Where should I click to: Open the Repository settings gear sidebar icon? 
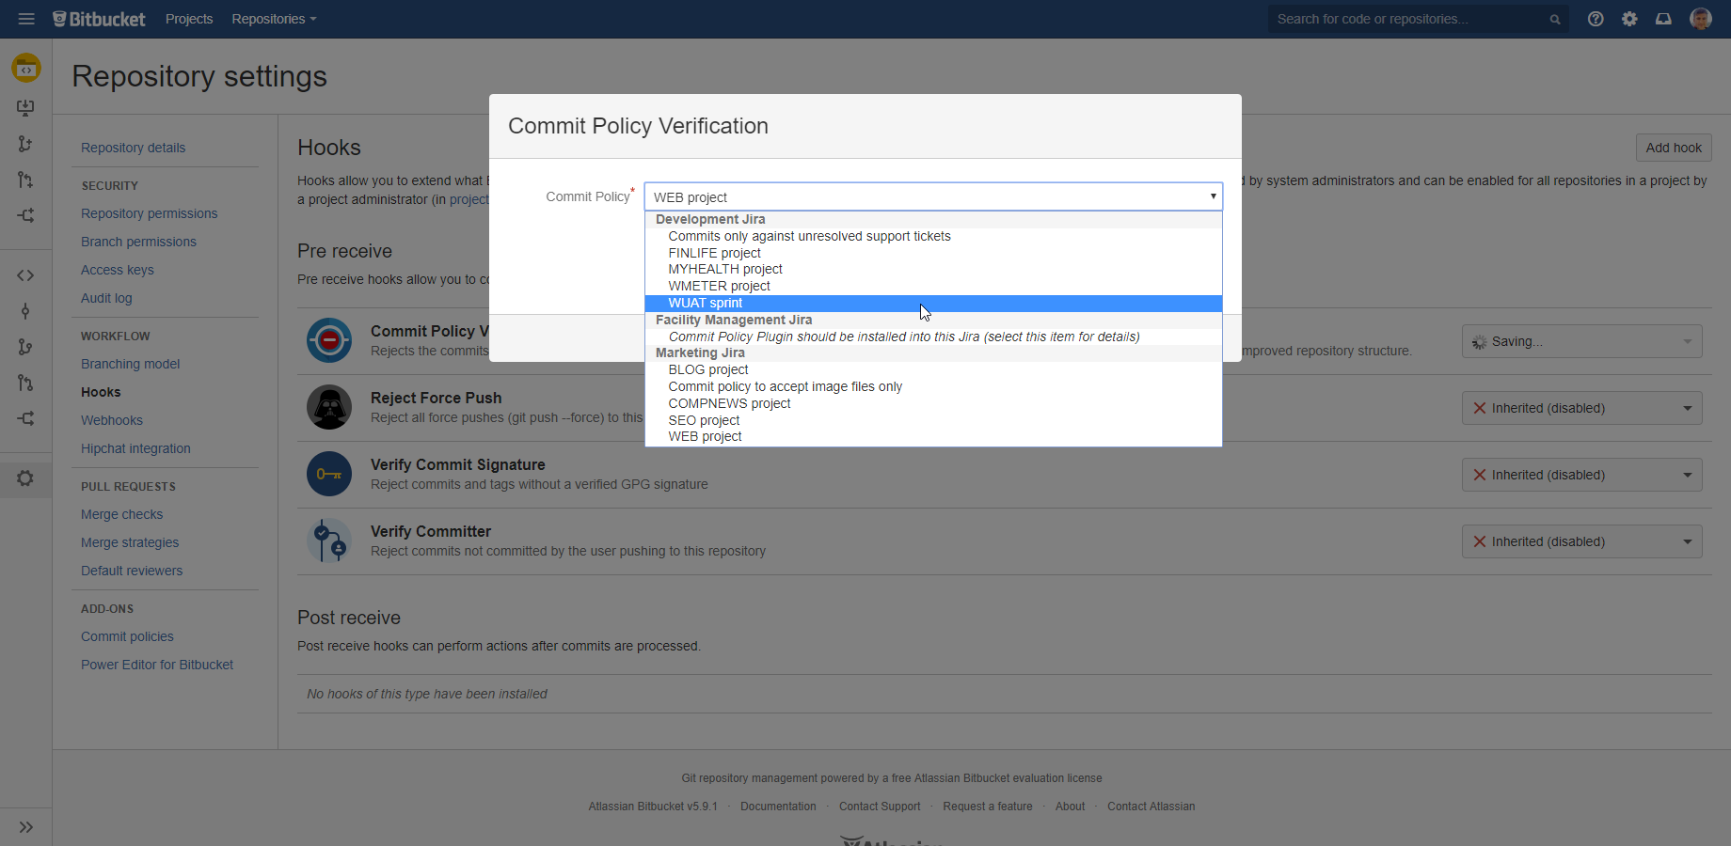click(25, 478)
